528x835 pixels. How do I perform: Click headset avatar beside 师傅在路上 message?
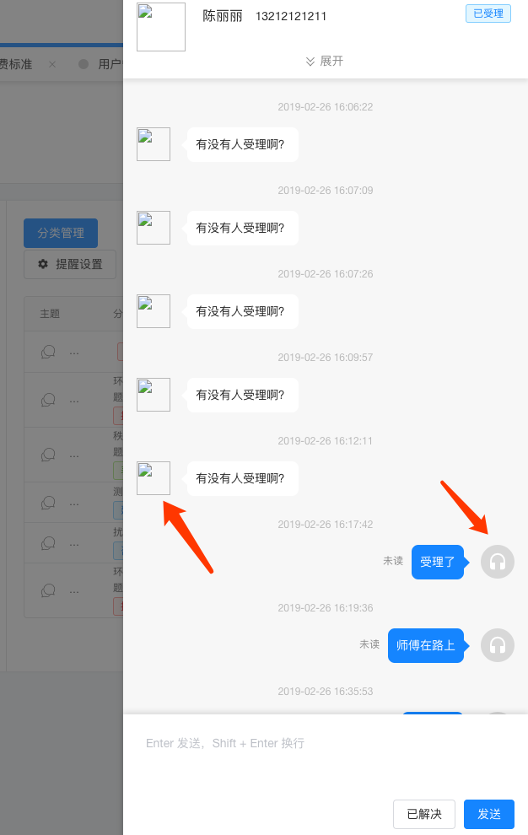tap(497, 645)
